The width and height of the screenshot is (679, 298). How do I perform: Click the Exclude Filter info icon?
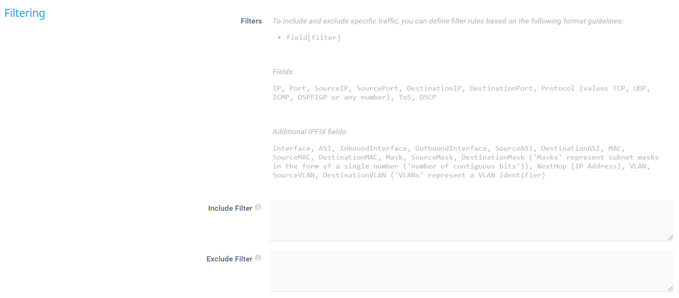(x=258, y=258)
